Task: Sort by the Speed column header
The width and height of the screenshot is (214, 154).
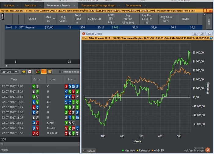Action: (x=32, y=19)
